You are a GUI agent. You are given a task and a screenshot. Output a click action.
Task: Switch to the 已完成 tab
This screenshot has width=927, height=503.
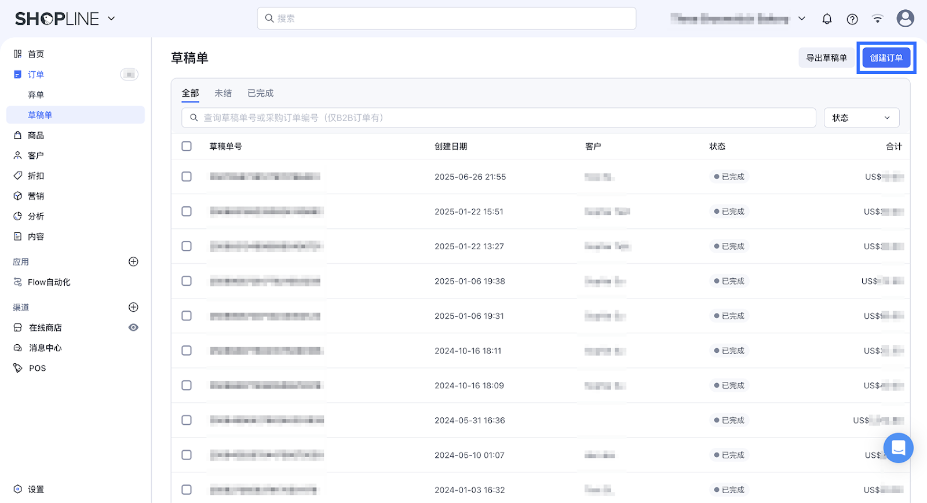(x=260, y=93)
